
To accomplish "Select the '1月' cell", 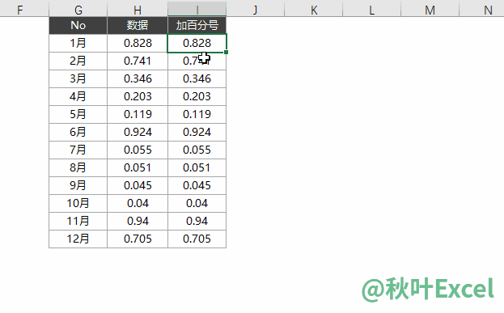I will tap(78, 43).
